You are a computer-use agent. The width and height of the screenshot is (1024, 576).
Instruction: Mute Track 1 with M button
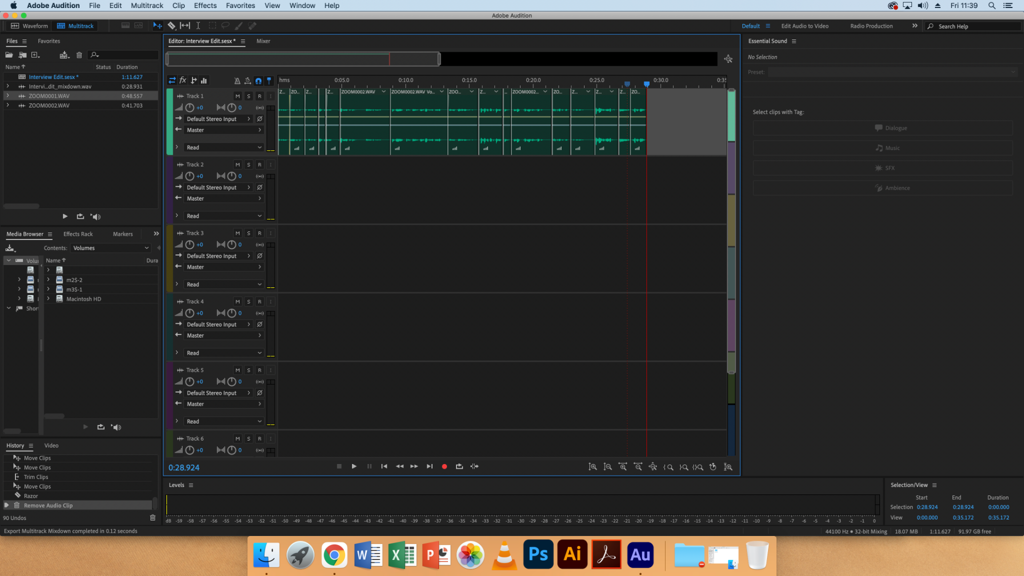pos(237,97)
